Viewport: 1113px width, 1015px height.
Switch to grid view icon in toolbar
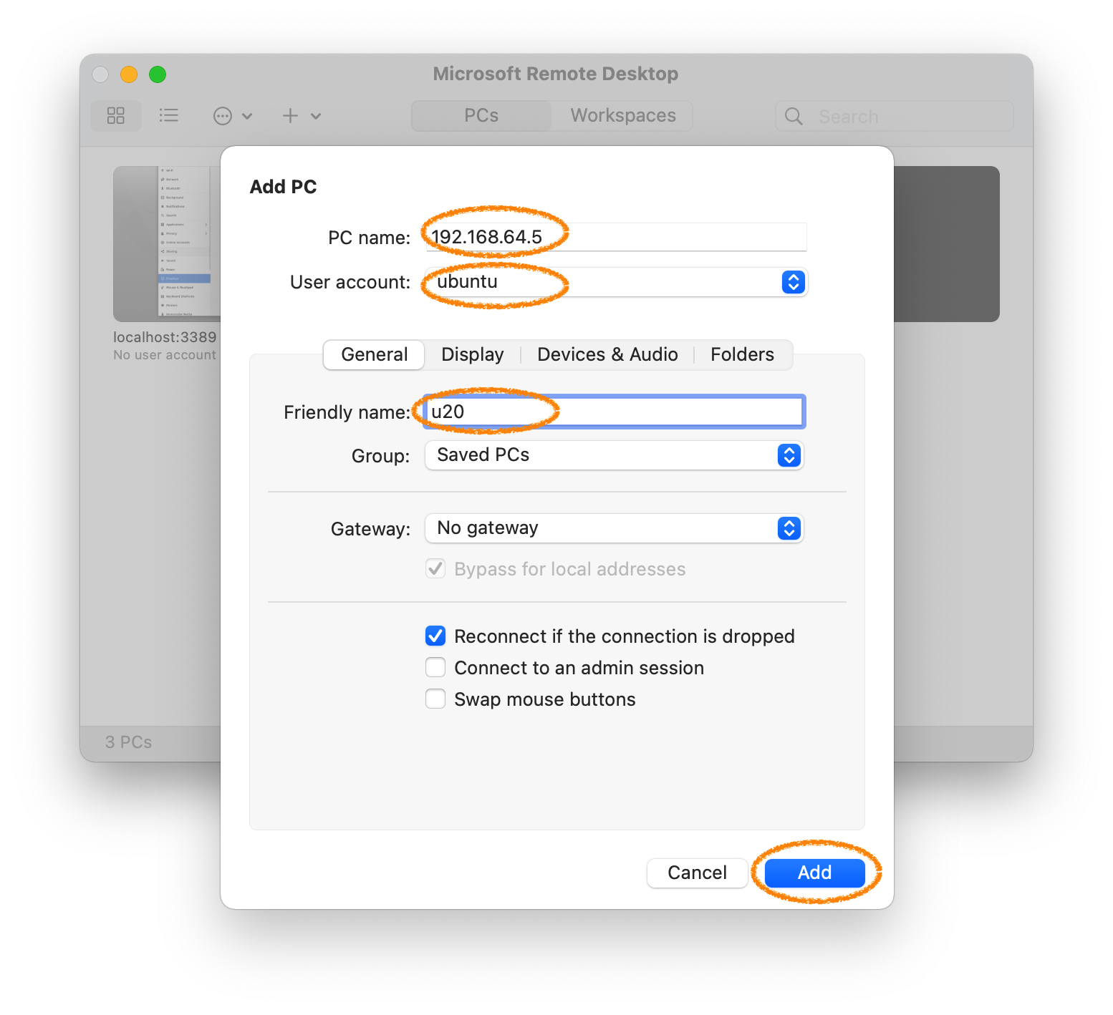116,116
